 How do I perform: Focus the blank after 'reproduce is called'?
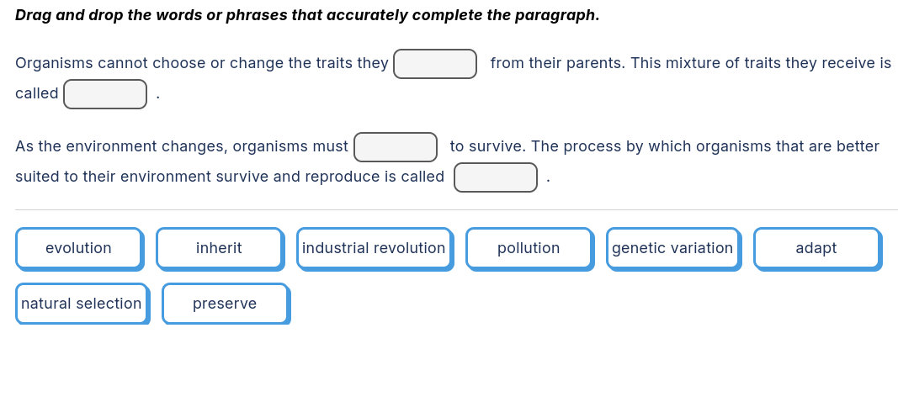pyautogui.click(x=496, y=177)
